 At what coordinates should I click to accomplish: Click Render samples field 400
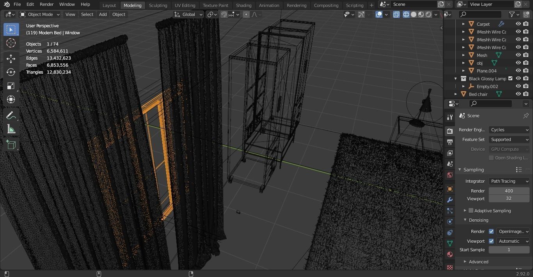click(509, 191)
